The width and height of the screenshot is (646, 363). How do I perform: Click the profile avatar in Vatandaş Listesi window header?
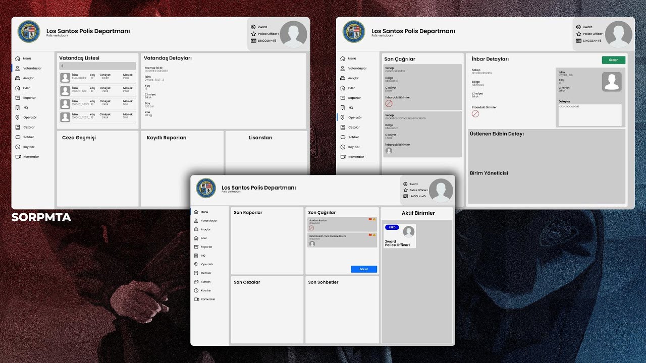(x=293, y=34)
